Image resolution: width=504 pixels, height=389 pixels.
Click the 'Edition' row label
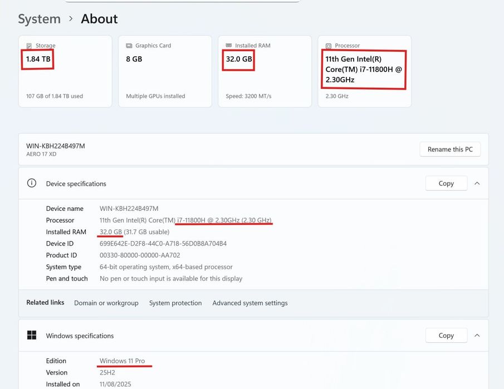point(56,361)
